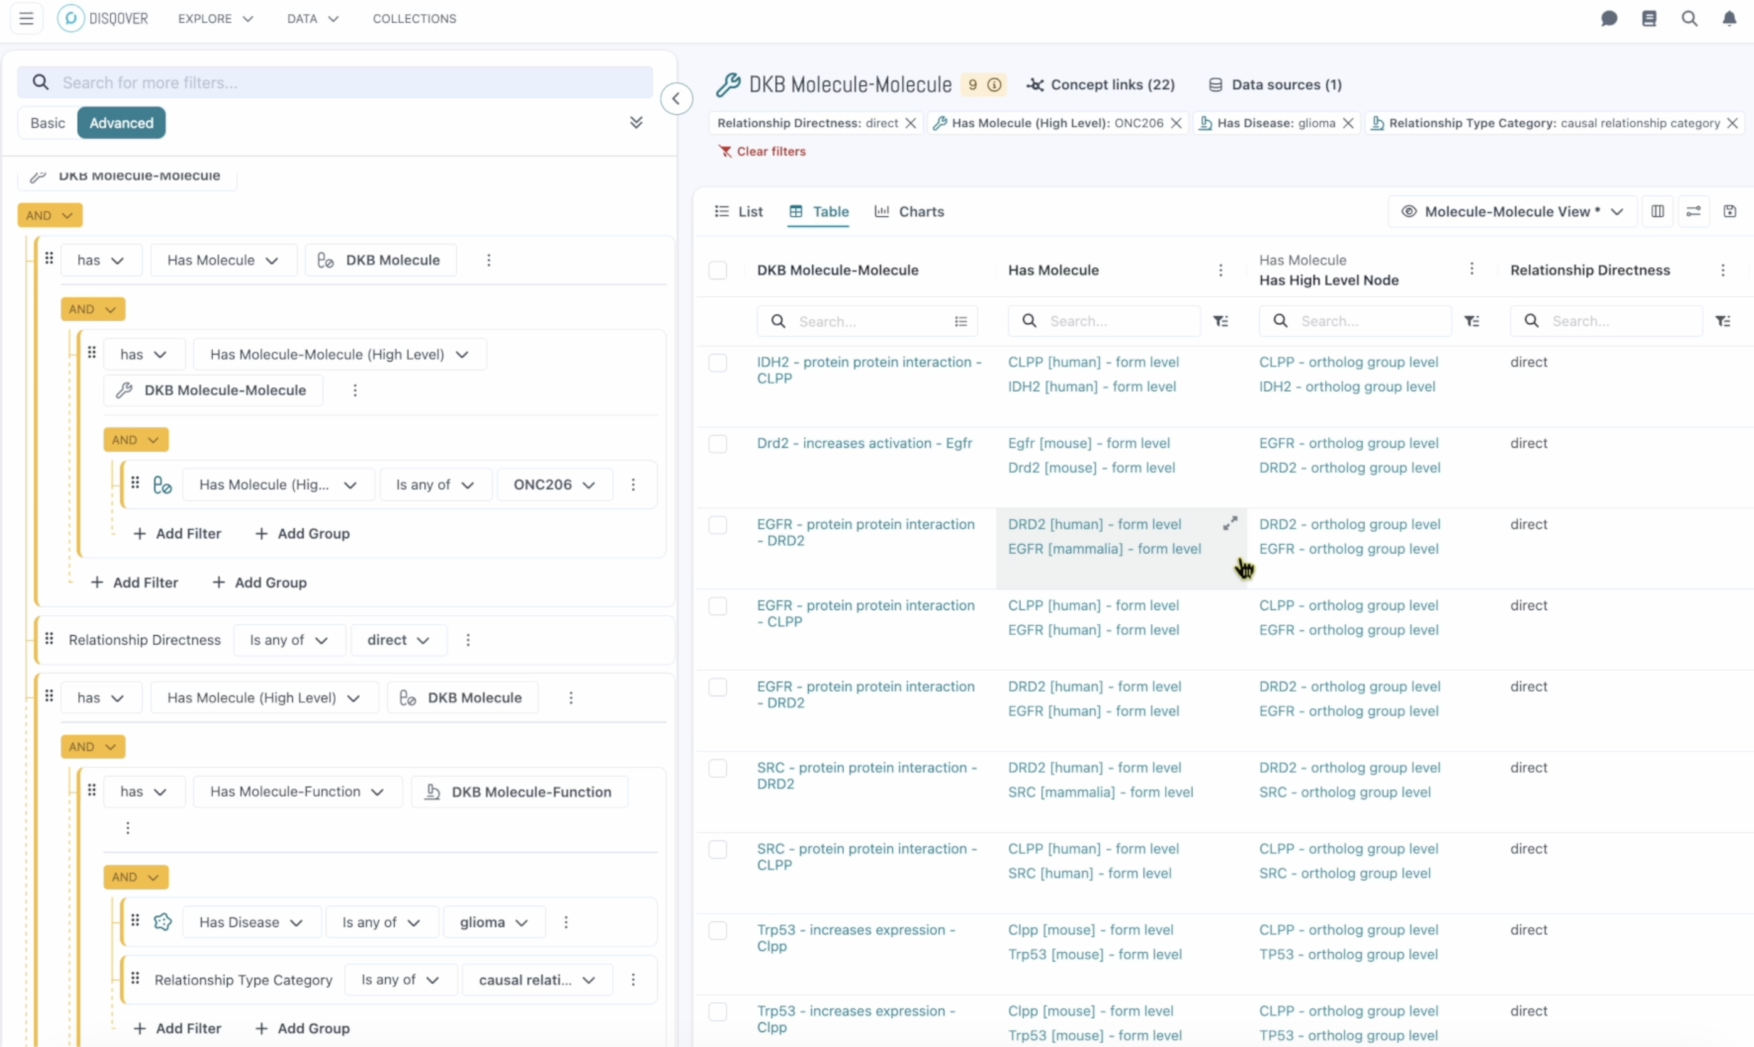
Task: Switch filters to Advanced mode
Action: [x=121, y=123]
